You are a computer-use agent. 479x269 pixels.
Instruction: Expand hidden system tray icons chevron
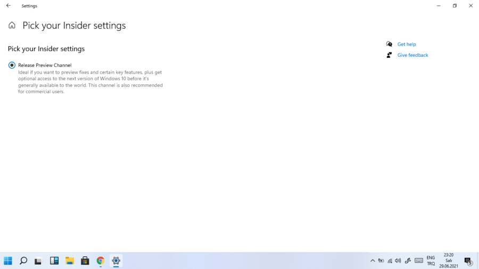373,261
